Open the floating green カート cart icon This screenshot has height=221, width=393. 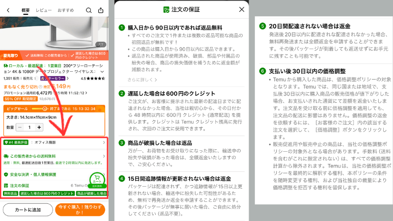pos(97,180)
